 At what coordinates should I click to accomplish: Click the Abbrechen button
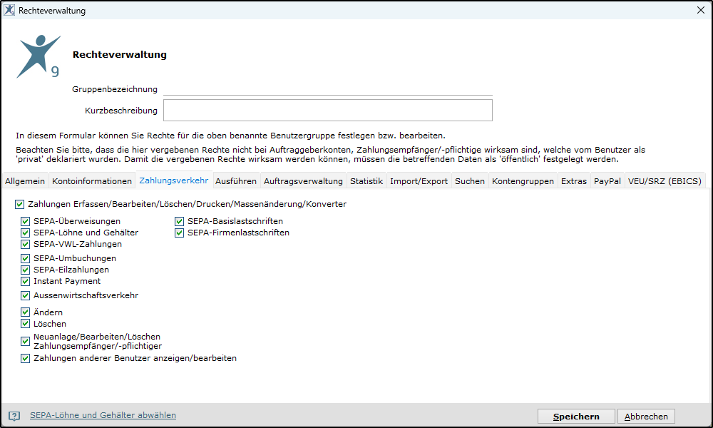[646, 417]
